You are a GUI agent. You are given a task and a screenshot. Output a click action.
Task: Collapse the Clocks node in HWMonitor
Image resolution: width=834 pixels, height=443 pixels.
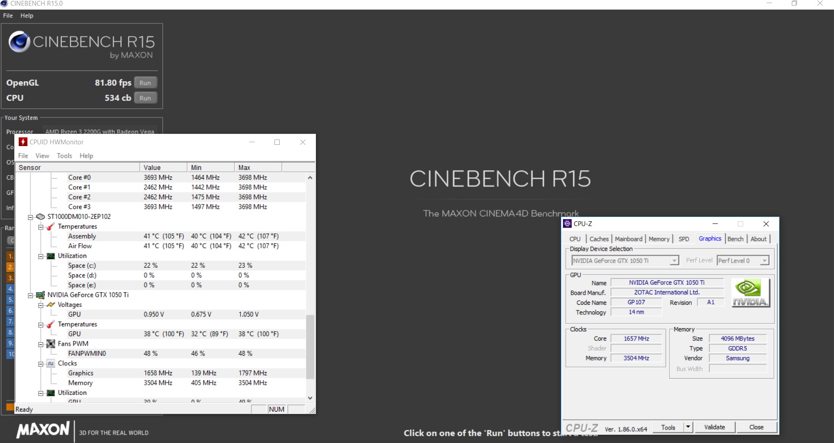[x=40, y=364]
